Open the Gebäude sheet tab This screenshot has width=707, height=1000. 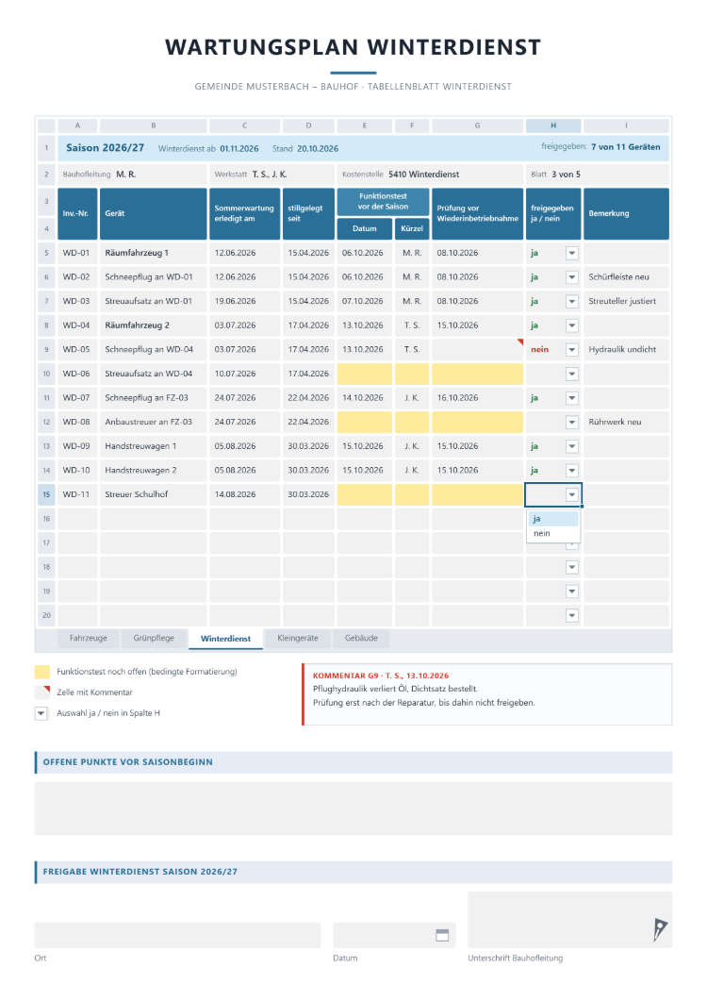(361, 639)
